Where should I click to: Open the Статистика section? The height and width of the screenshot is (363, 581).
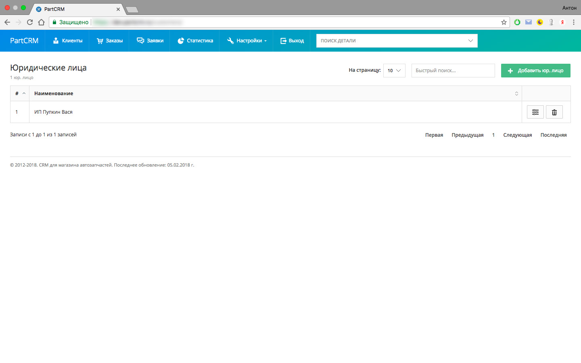click(x=195, y=41)
